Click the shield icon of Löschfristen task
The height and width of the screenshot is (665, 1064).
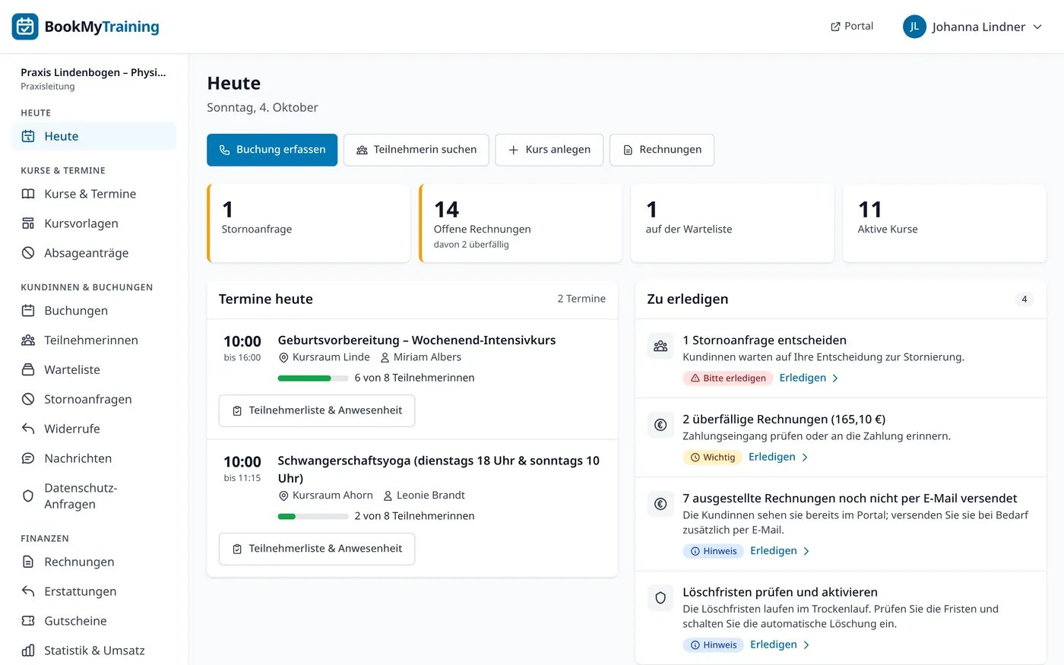coord(660,598)
